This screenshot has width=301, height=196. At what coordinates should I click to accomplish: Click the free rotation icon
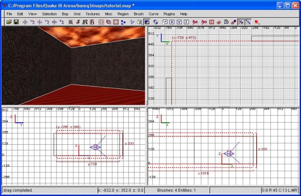(156, 22)
